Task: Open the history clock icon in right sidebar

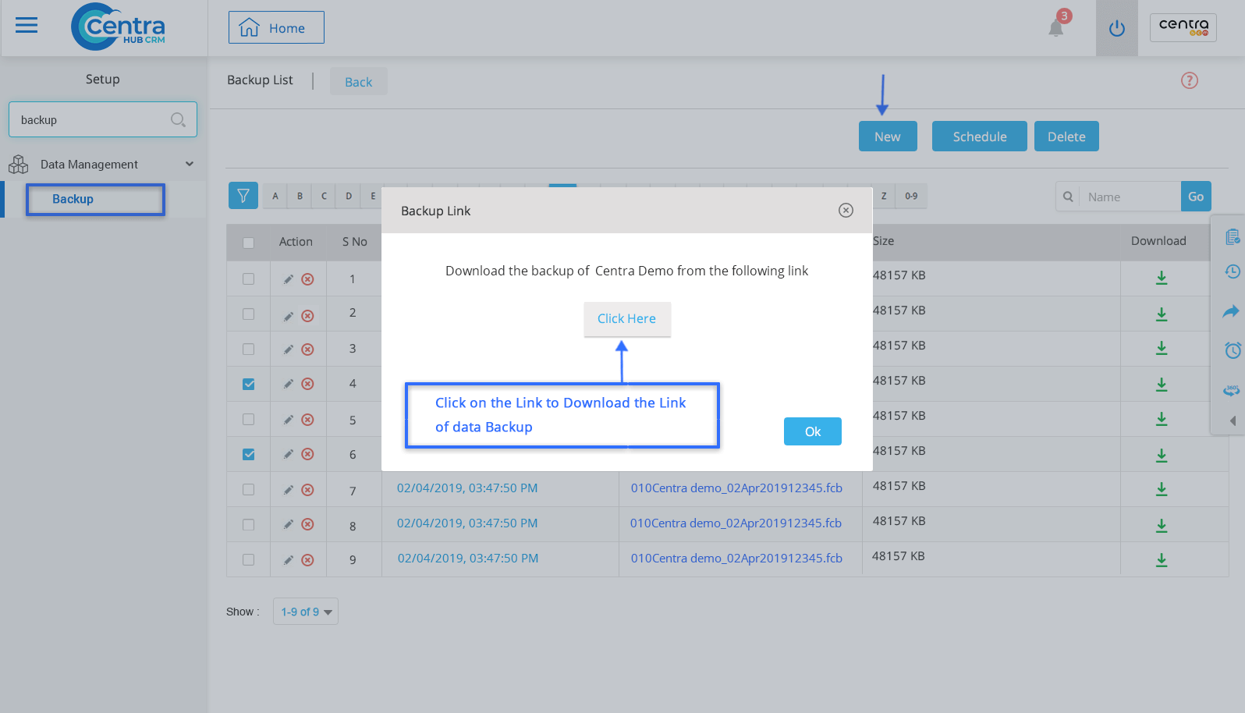Action: pos(1233,271)
